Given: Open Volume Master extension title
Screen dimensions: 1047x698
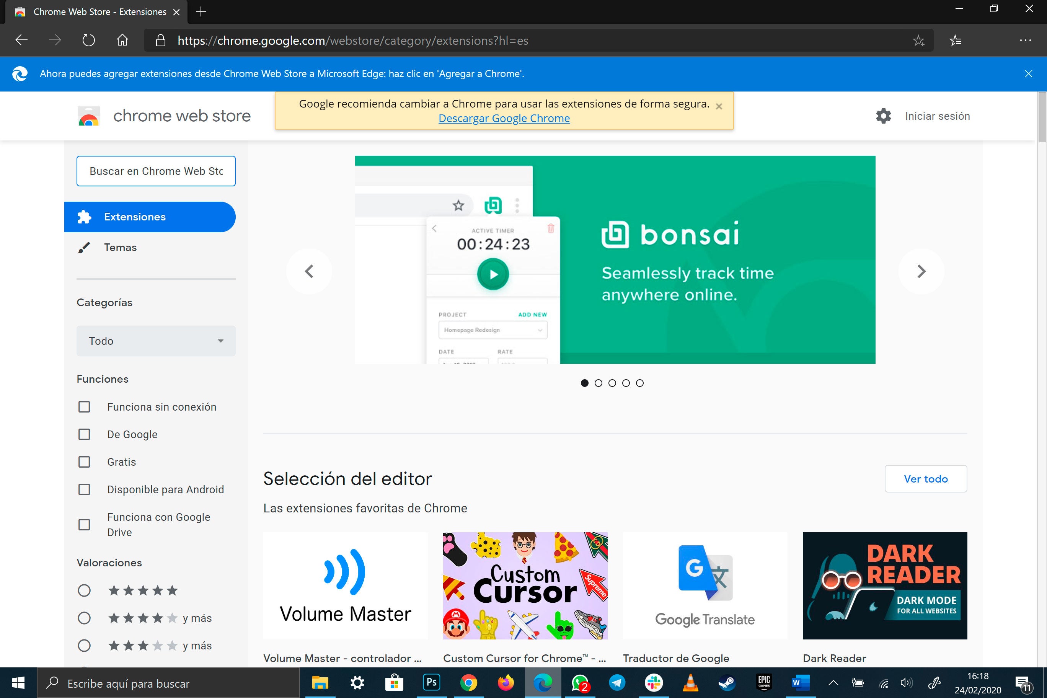Looking at the screenshot, I should (x=342, y=658).
